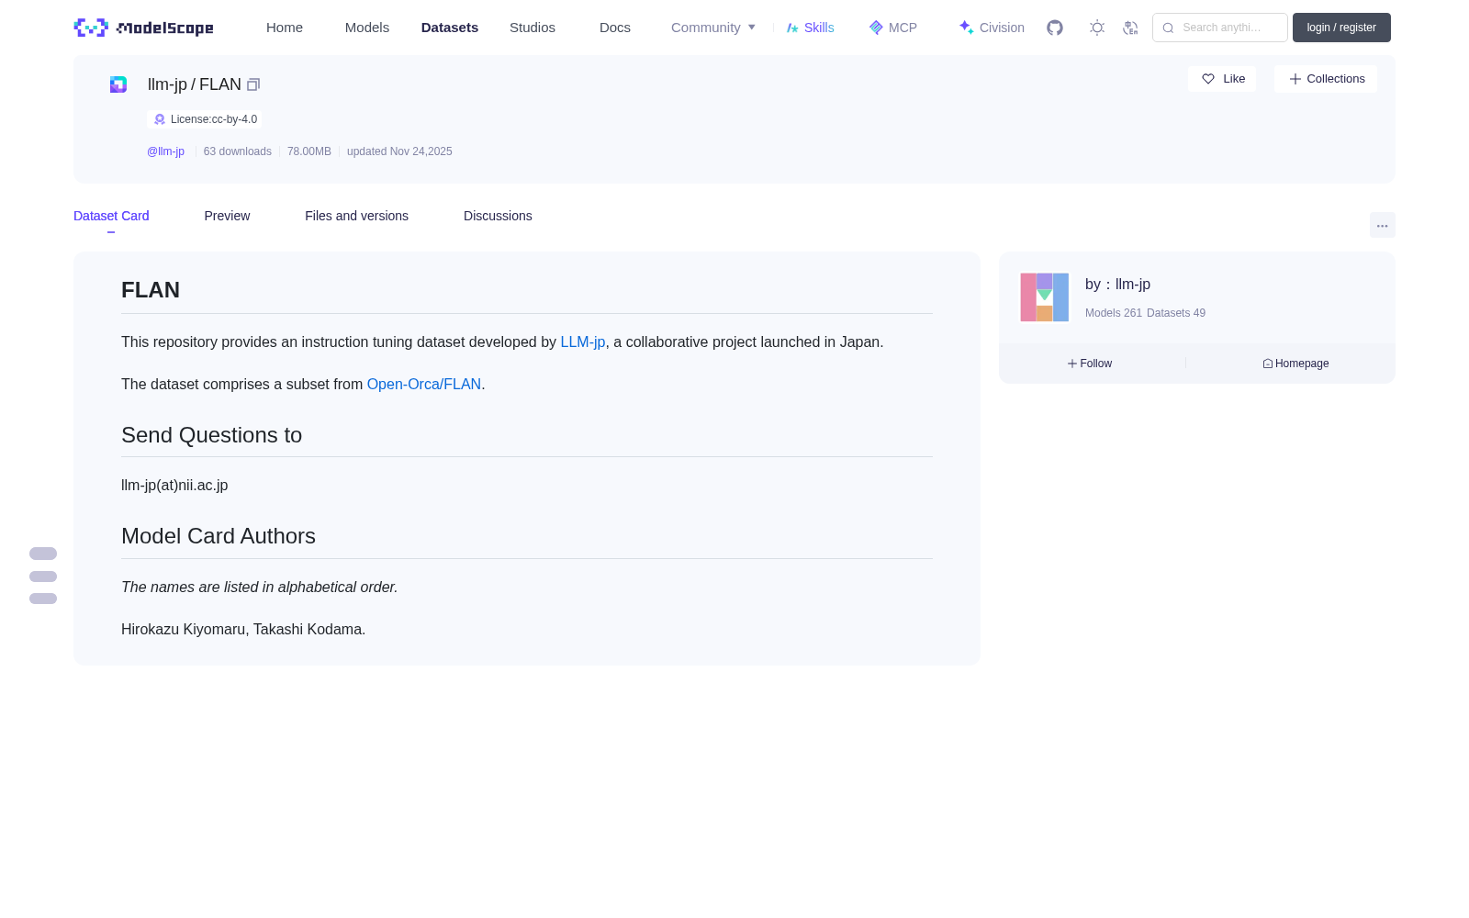The width and height of the screenshot is (1469, 918).
Task: Toggle the light/dark theme sun icon
Action: tap(1097, 28)
